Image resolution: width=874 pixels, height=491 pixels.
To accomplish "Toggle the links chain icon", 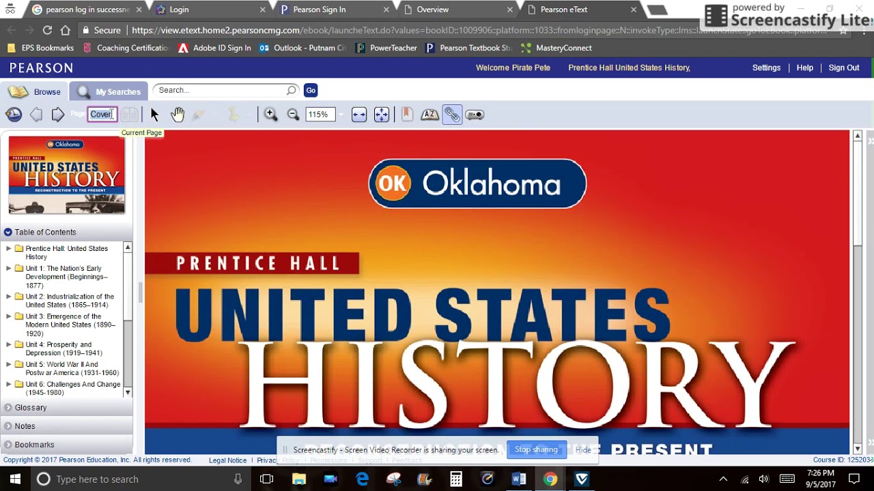I will click(452, 115).
